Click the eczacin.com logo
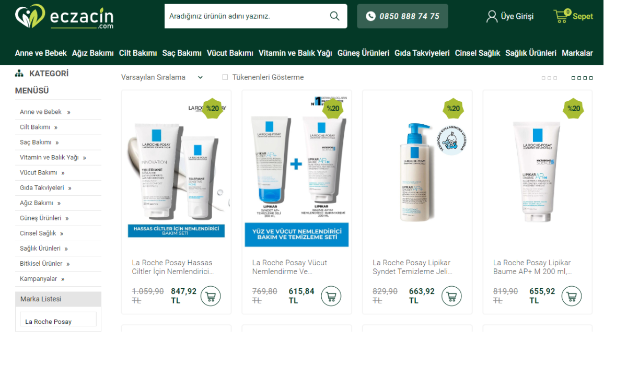The width and height of the screenshot is (627, 365). pos(64,17)
